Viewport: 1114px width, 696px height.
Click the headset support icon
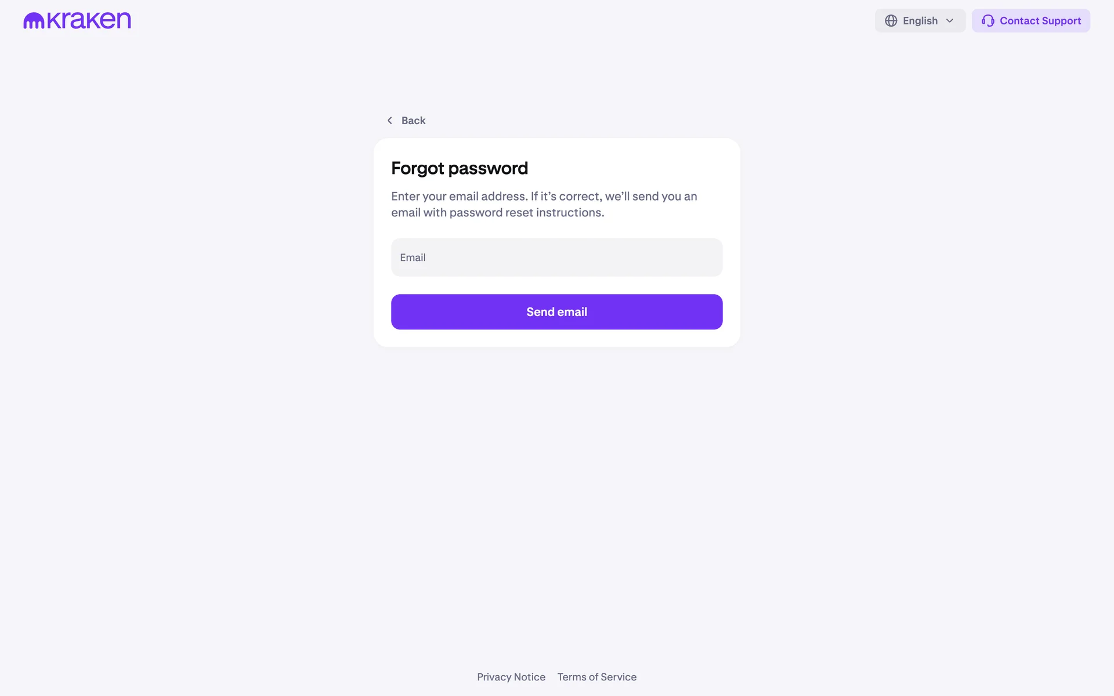(988, 21)
